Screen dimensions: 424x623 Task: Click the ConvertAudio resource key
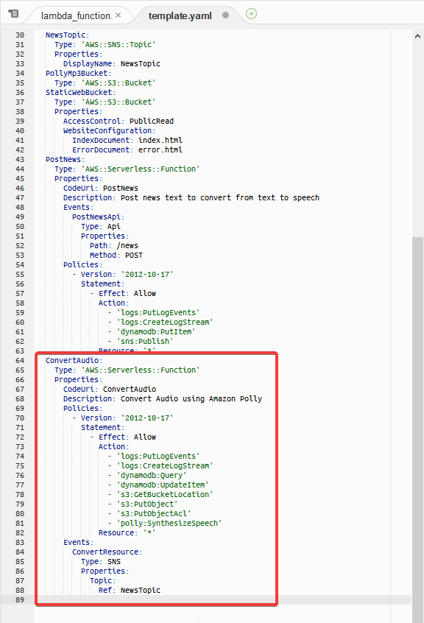coord(74,360)
